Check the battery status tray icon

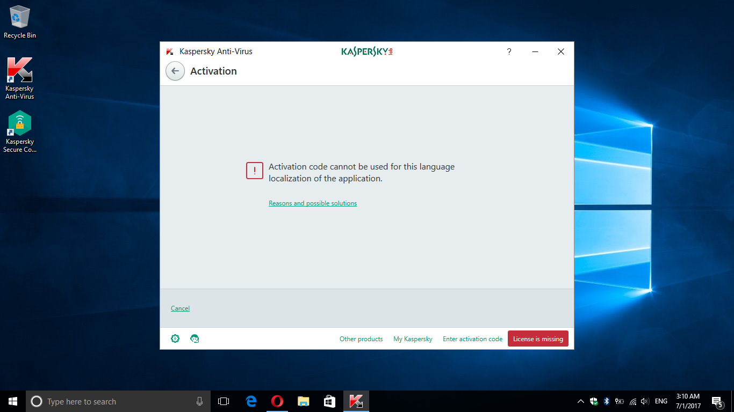[x=620, y=401]
